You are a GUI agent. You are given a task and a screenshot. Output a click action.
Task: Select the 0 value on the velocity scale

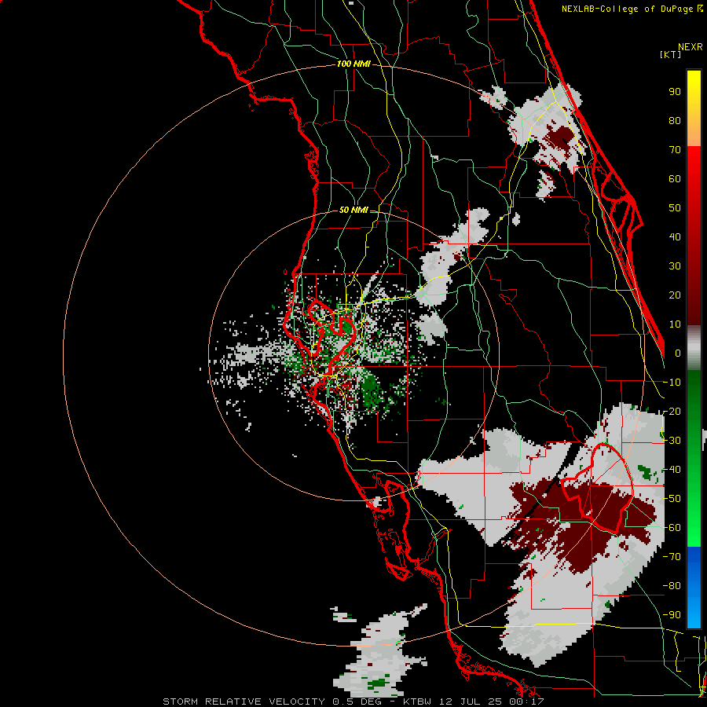click(x=678, y=353)
